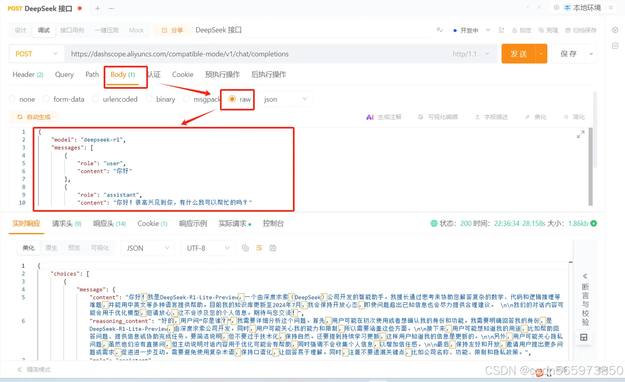625x382 pixels.
Task: Open the http/1.1 protocol dropdown
Action: tap(471, 54)
